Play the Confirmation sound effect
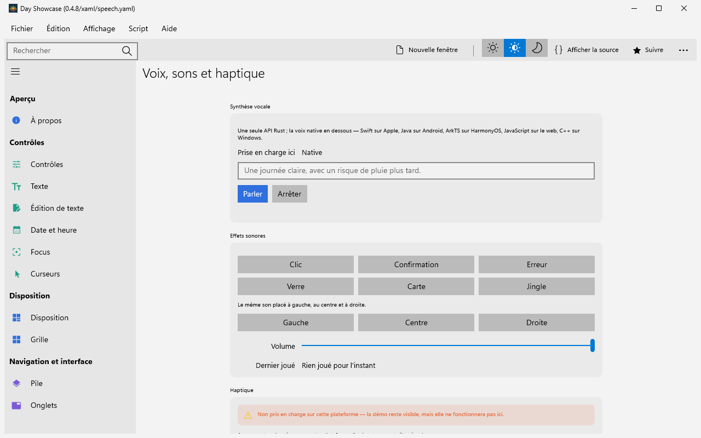 pyautogui.click(x=416, y=264)
